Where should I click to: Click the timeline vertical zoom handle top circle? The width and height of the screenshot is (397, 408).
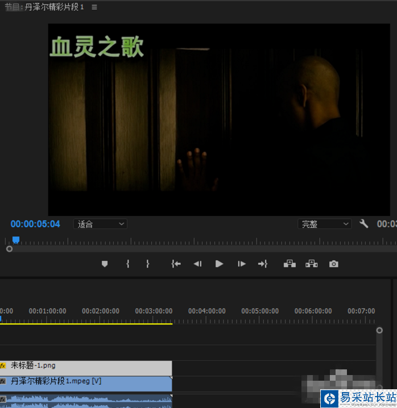[x=379, y=330]
